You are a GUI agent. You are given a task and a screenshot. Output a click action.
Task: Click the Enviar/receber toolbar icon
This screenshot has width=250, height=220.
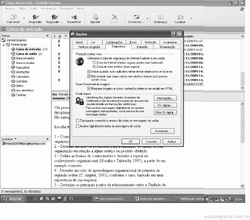[x=136, y=19]
